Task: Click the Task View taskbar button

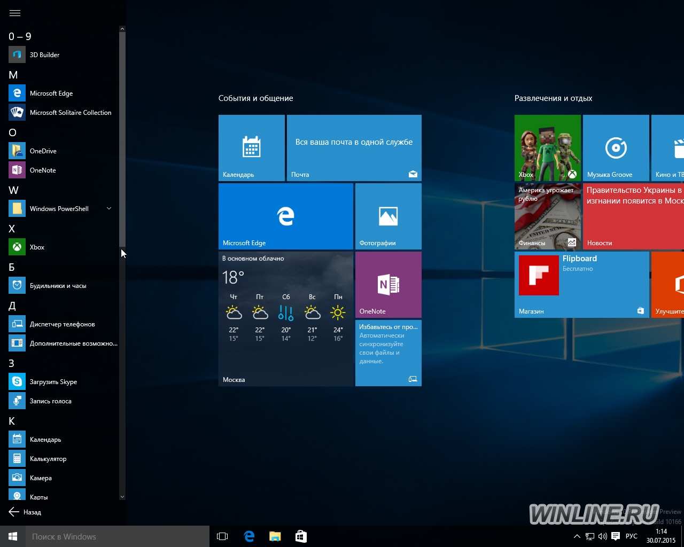Action: (222, 536)
